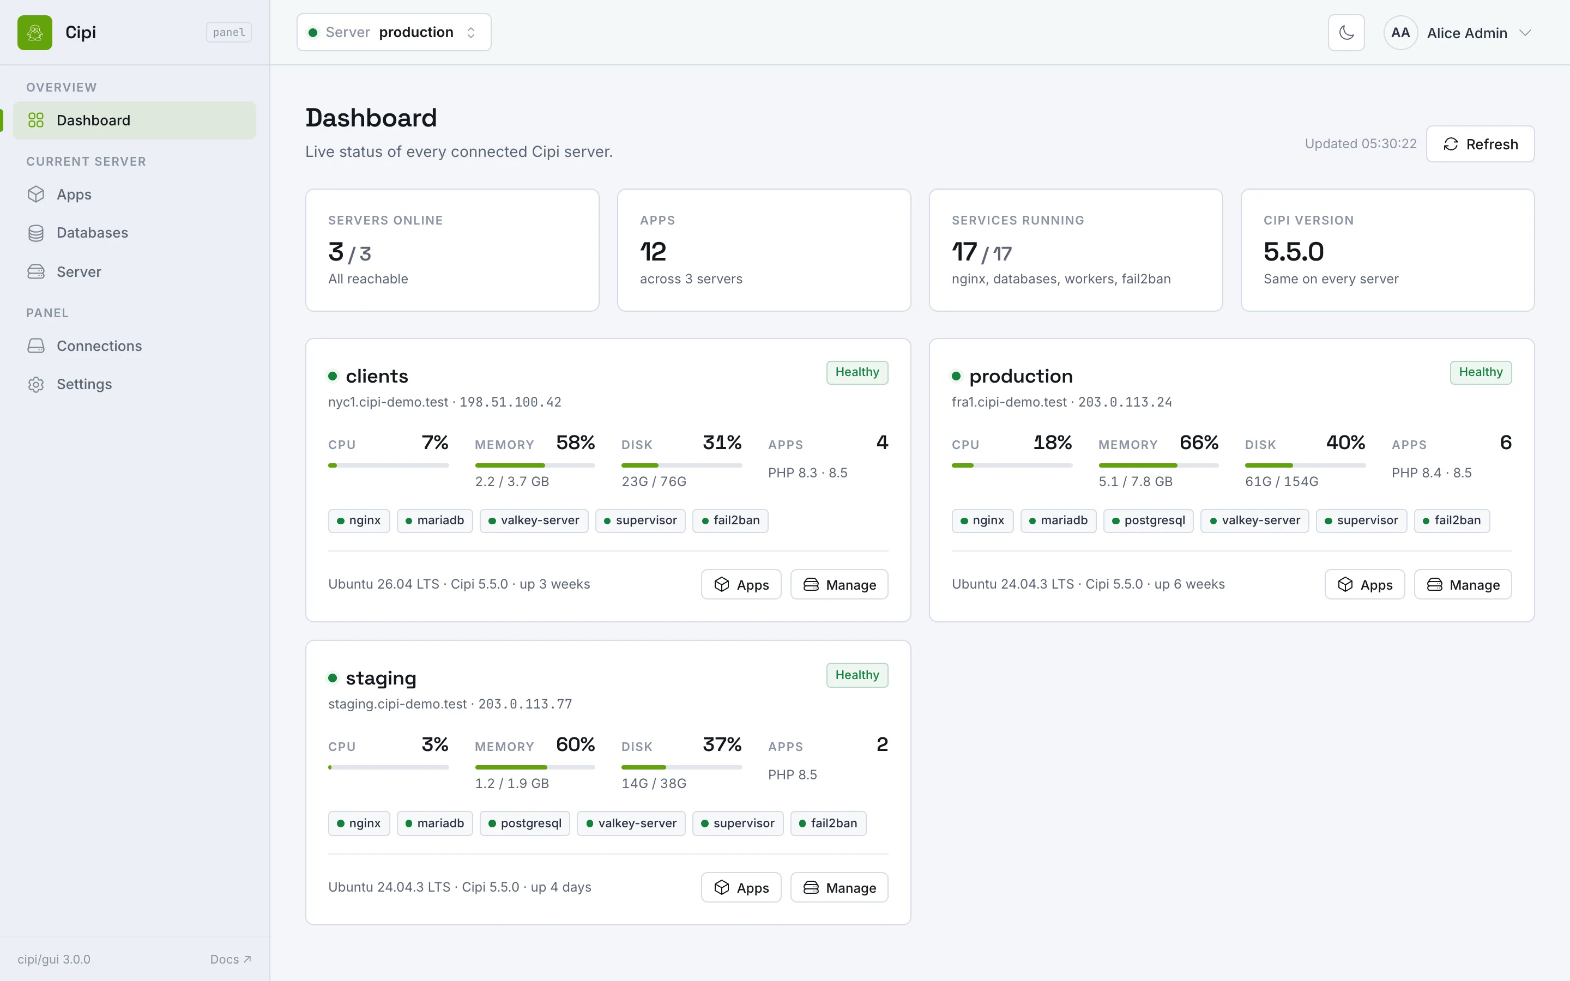Click the Databases cylinder icon
The image size is (1570, 981).
35,233
